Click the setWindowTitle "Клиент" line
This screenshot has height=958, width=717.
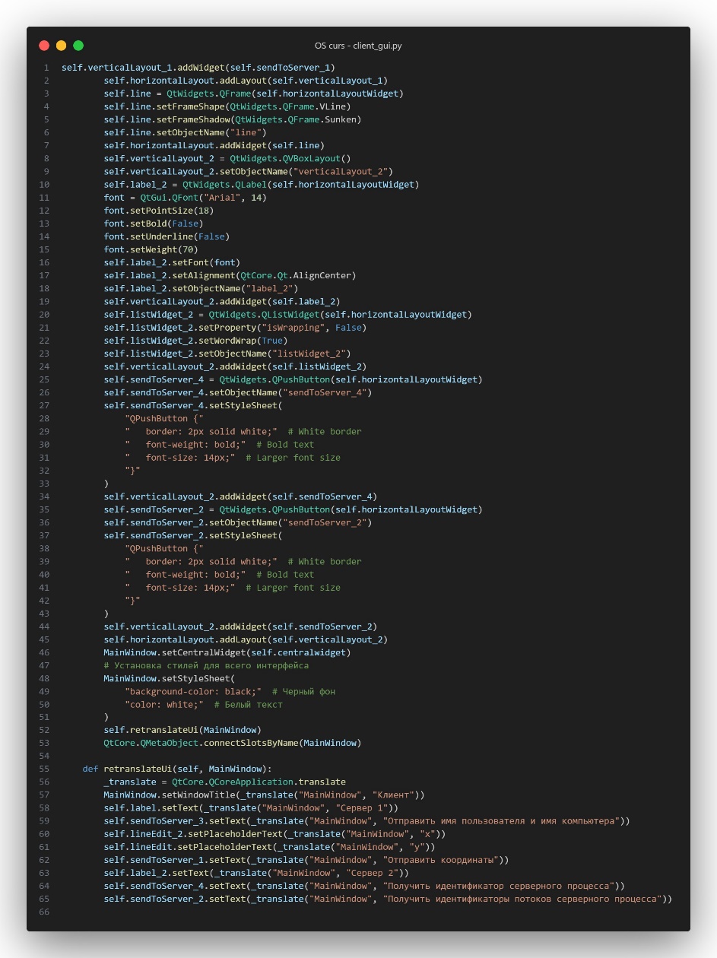coord(264,795)
